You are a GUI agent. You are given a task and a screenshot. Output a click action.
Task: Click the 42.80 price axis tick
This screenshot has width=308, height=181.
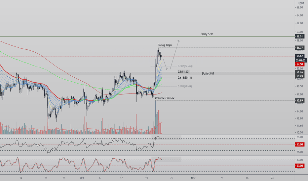[299, 118]
